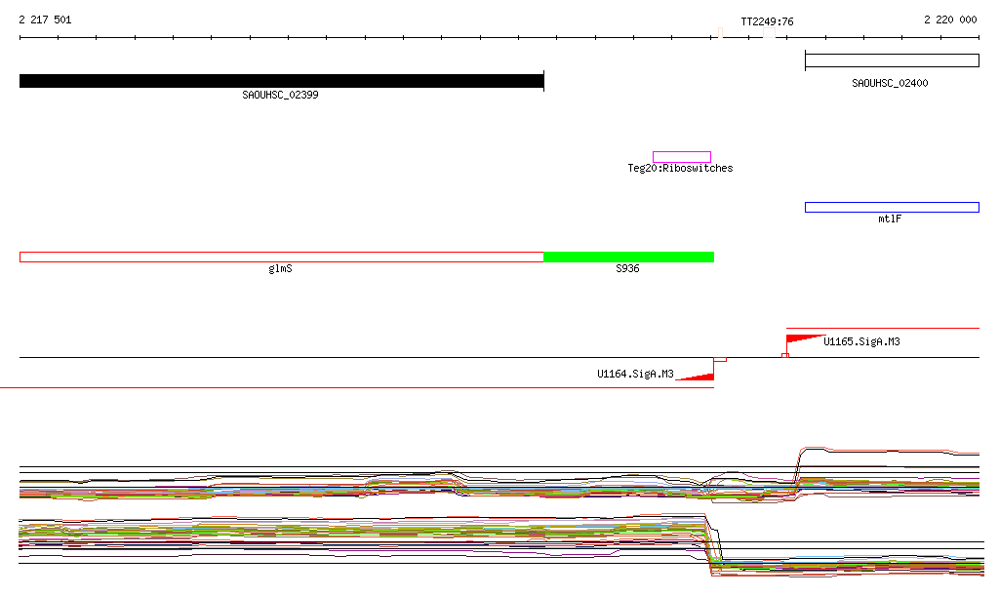Image resolution: width=999 pixels, height=596 pixels.
Task: Click the TT2249:76 terminator label
Action: coord(767,20)
